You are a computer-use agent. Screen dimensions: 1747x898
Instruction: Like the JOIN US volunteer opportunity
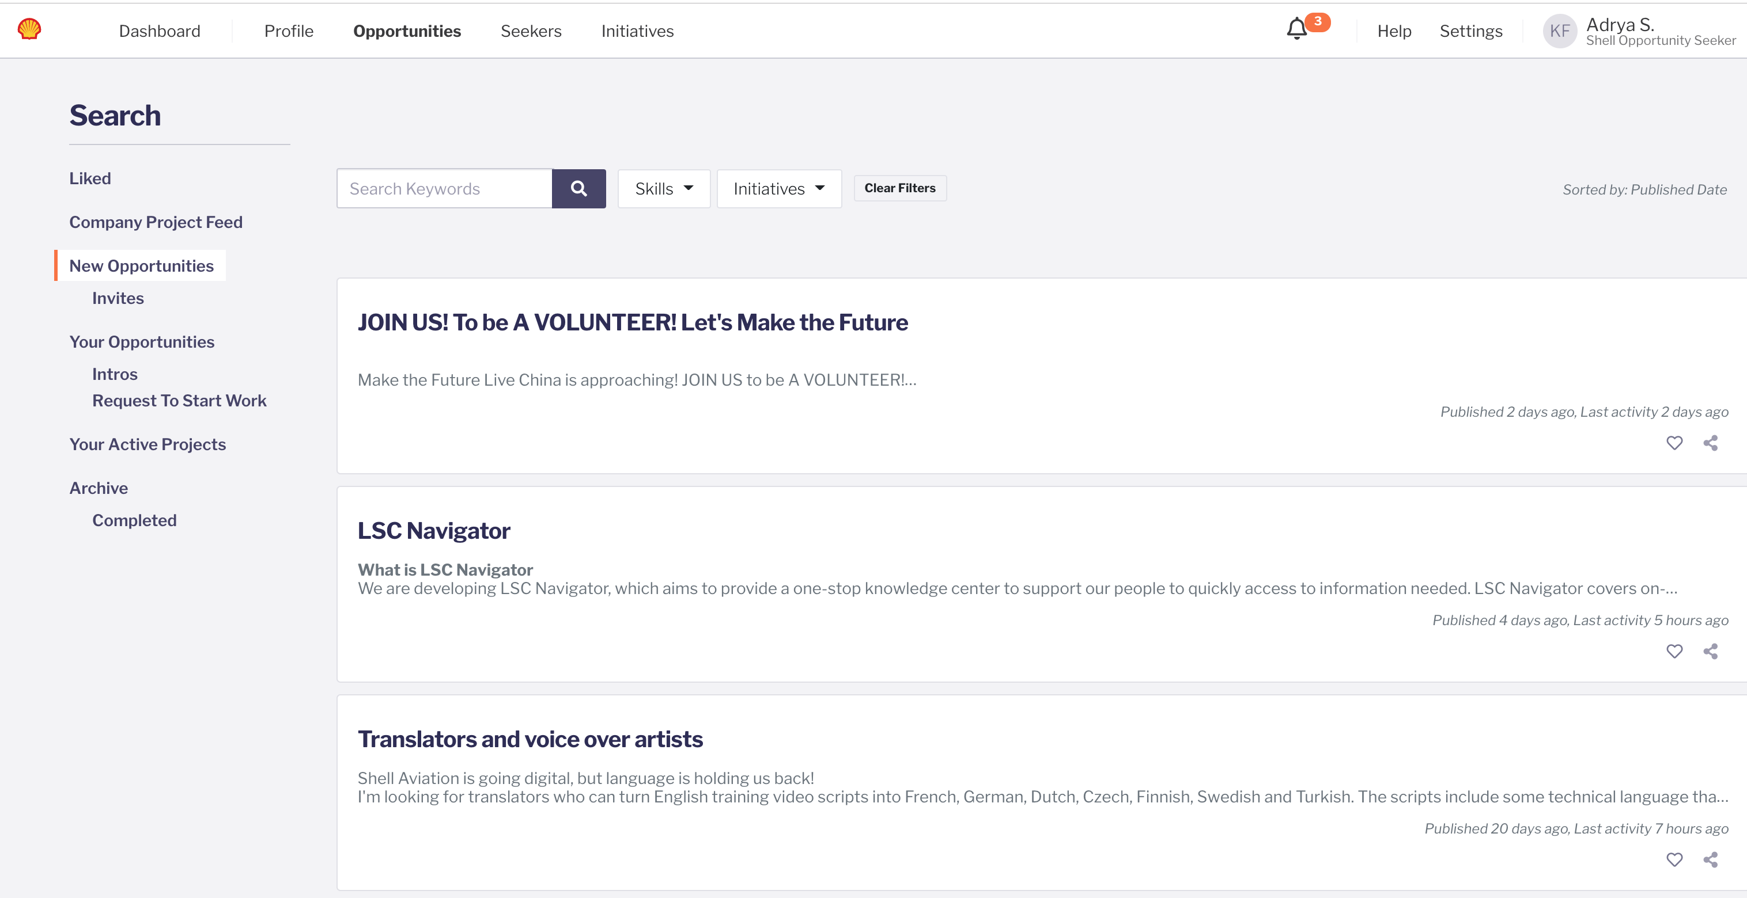(x=1674, y=443)
